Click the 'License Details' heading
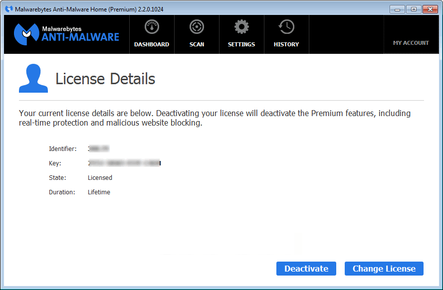443x290 pixels. (x=105, y=79)
